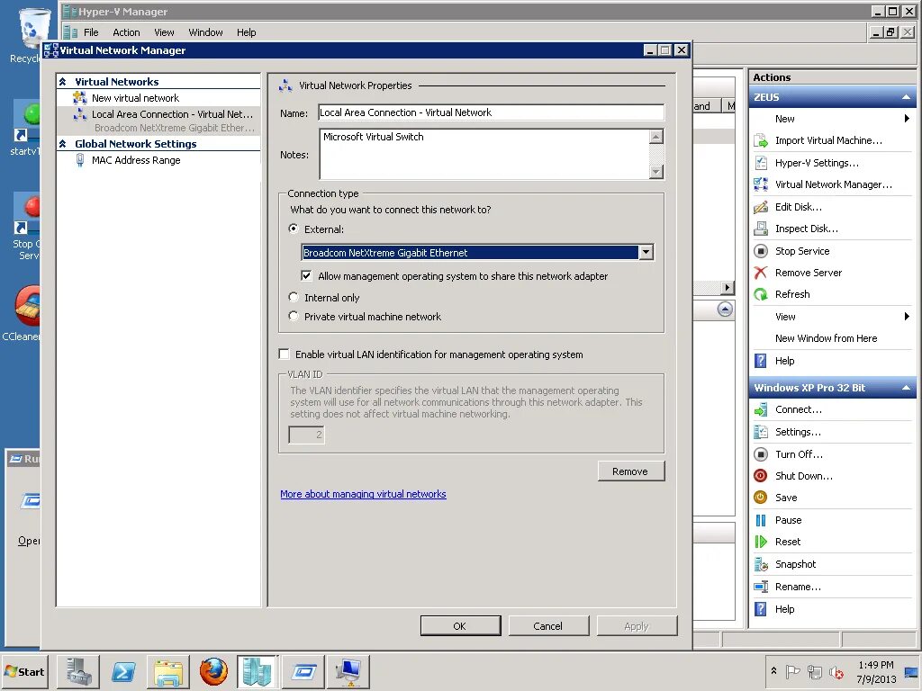Click the volume icon in system tray
The image size is (922, 691).
click(x=836, y=671)
